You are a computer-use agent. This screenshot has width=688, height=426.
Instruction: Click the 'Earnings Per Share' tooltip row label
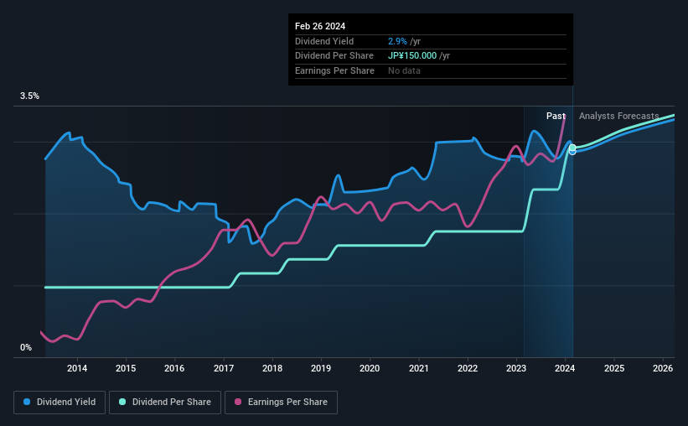tap(334, 70)
